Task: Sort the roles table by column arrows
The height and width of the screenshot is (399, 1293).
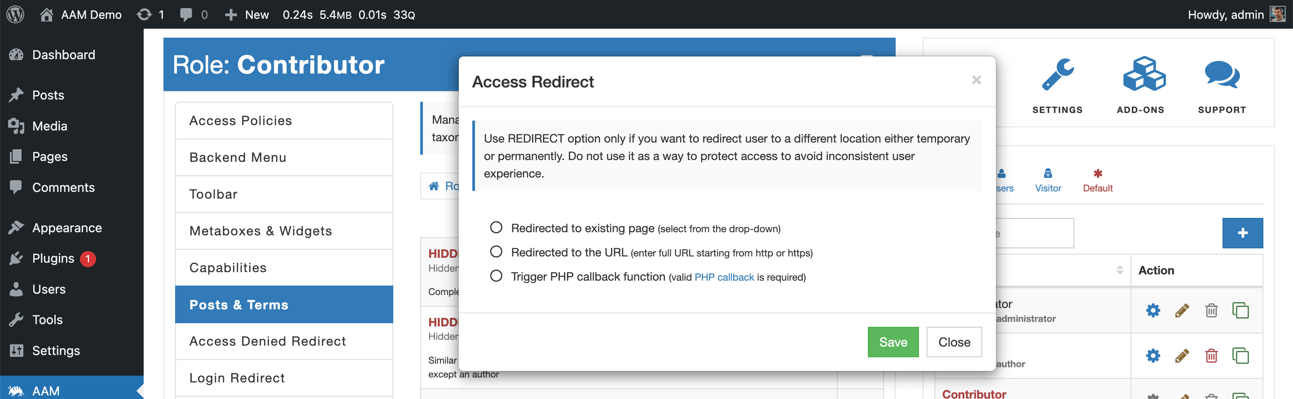Action: point(1120,270)
